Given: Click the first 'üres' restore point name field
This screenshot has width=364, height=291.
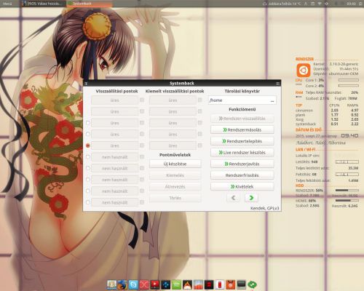Looking at the screenshot, I should [115, 100].
